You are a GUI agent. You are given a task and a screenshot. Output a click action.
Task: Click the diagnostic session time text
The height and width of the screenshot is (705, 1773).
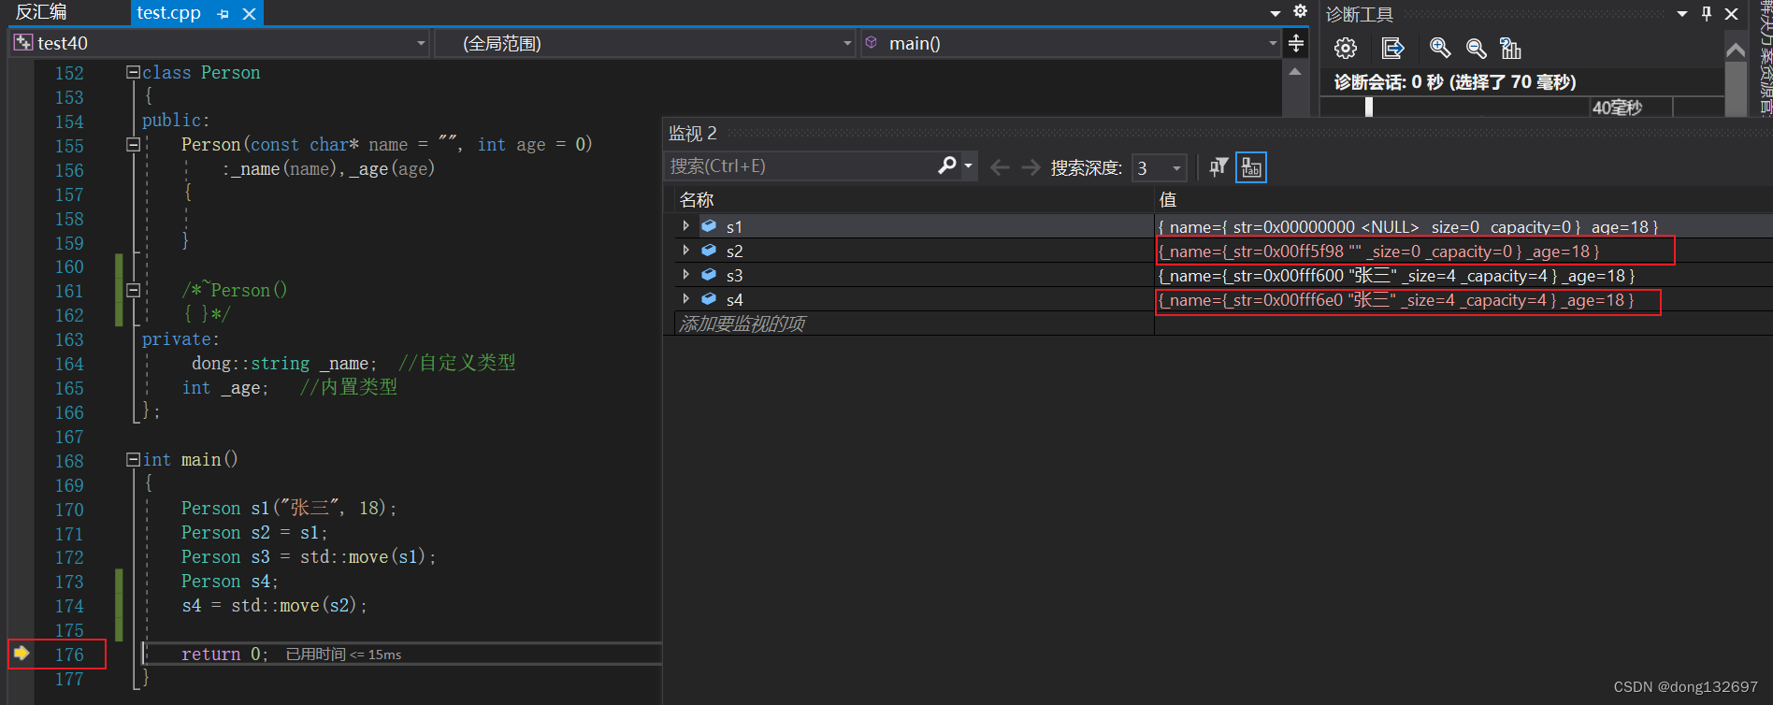click(x=1455, y=82)
